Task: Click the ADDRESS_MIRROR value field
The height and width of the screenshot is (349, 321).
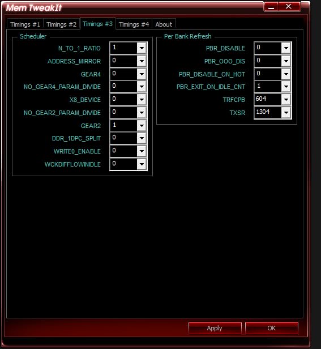Action: click(x=123, y=61)
